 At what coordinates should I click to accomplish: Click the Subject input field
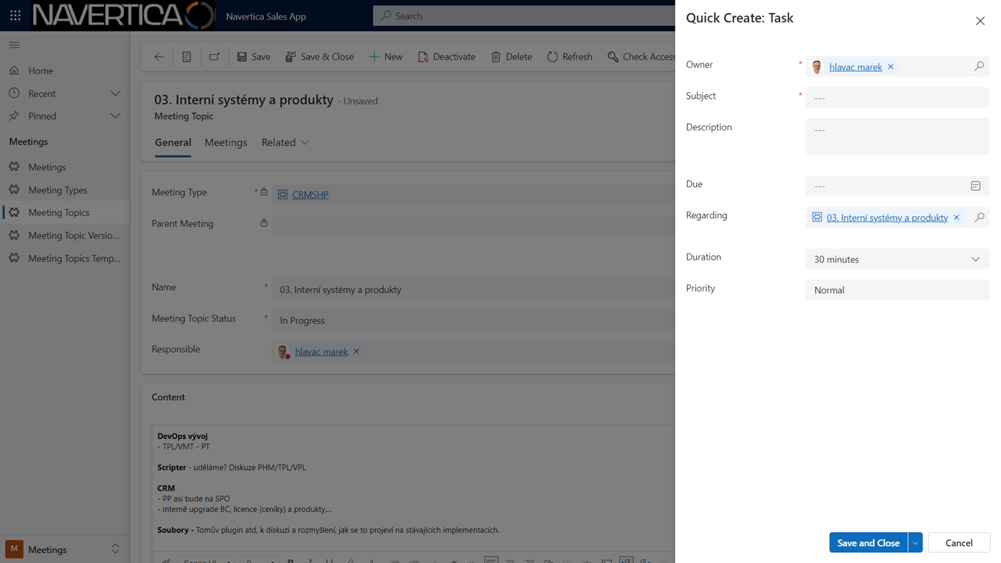(897, 97)
